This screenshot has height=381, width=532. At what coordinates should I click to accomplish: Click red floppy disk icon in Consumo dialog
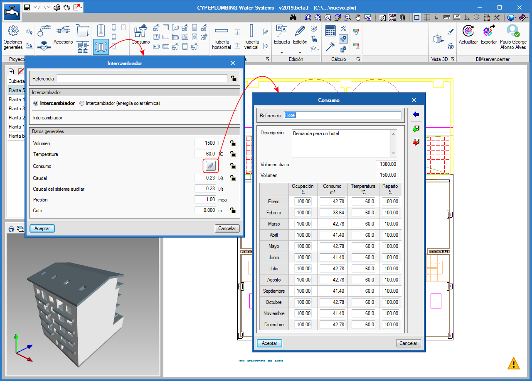[416, 142]
